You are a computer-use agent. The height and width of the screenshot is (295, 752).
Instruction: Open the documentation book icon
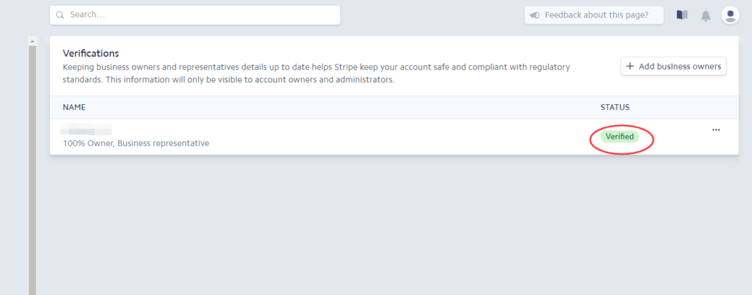(x=682, y=15)
